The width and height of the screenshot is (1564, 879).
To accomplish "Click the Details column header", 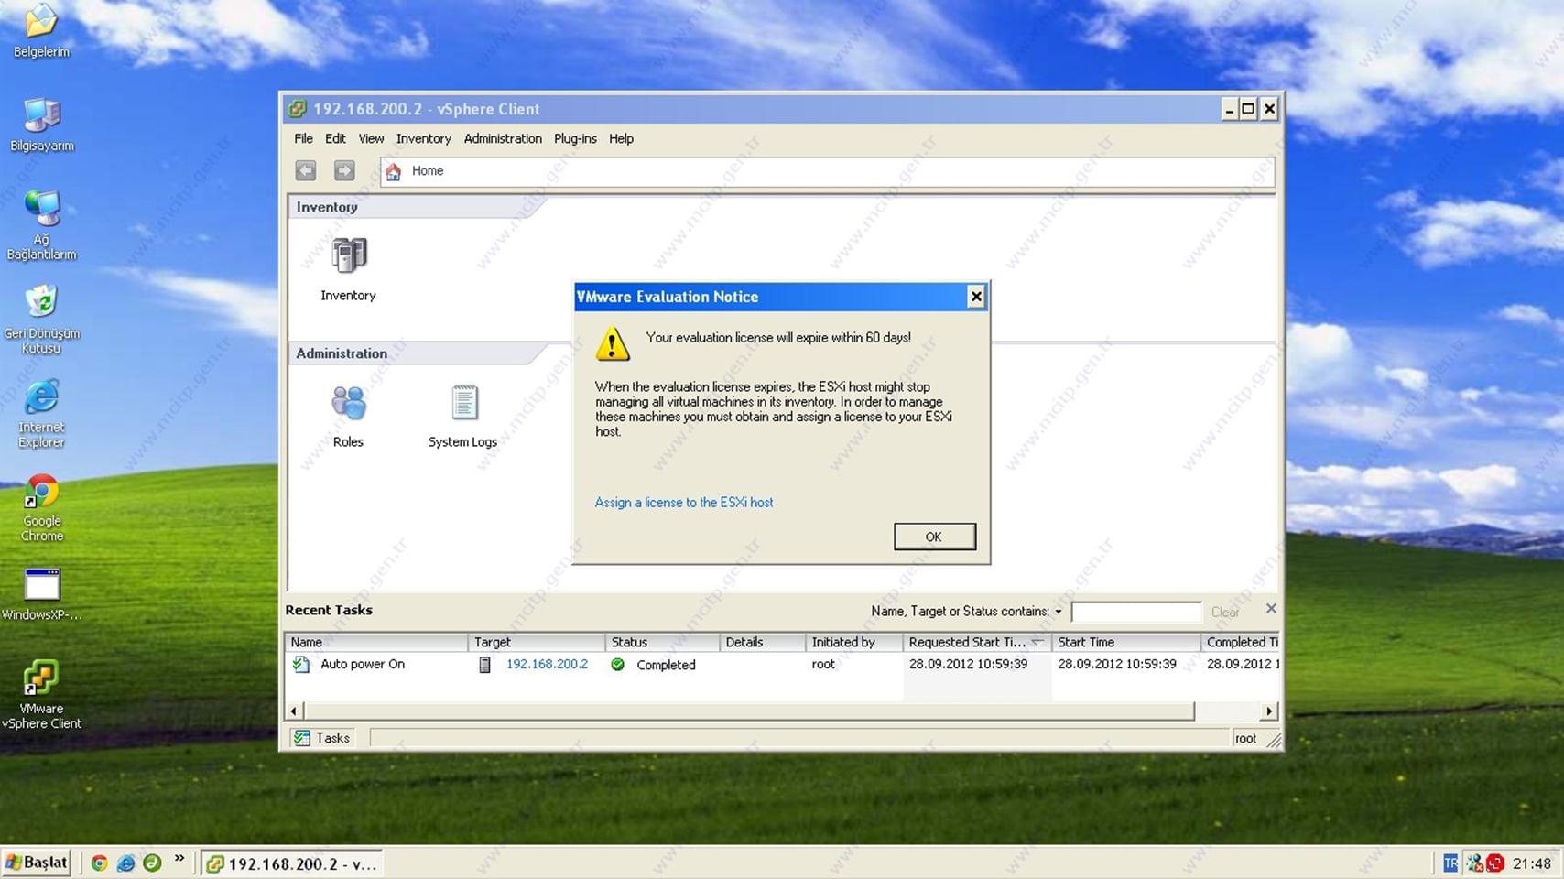I will [763, 643].
